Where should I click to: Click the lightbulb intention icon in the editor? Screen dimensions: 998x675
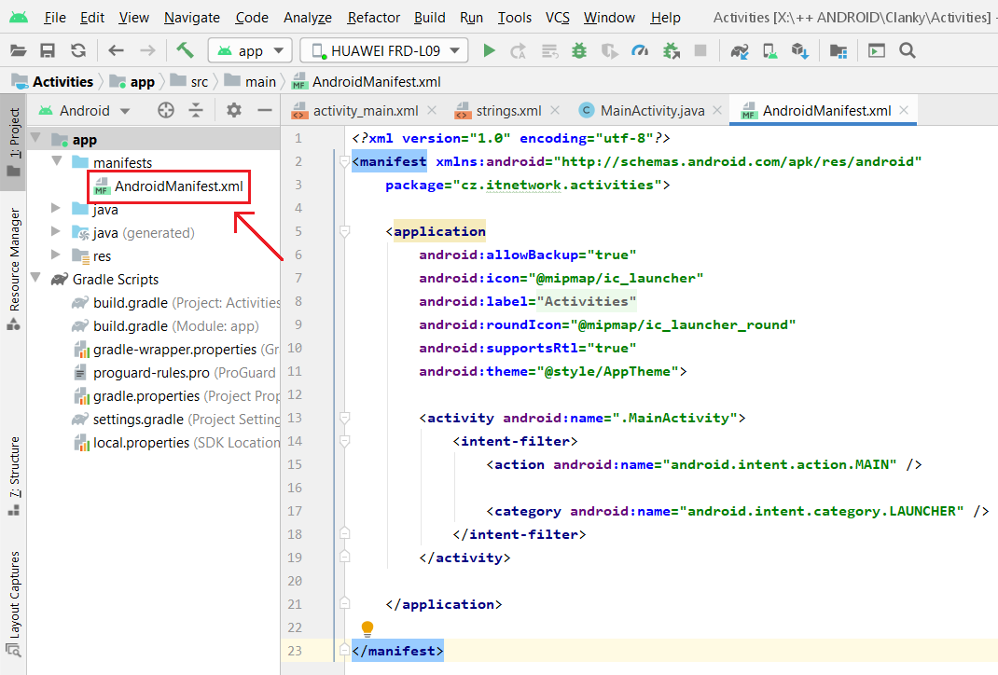click(x=367, y=627)
